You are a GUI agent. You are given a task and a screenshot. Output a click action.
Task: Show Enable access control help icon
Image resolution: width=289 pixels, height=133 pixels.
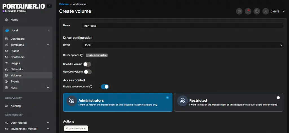pos(91,87)
